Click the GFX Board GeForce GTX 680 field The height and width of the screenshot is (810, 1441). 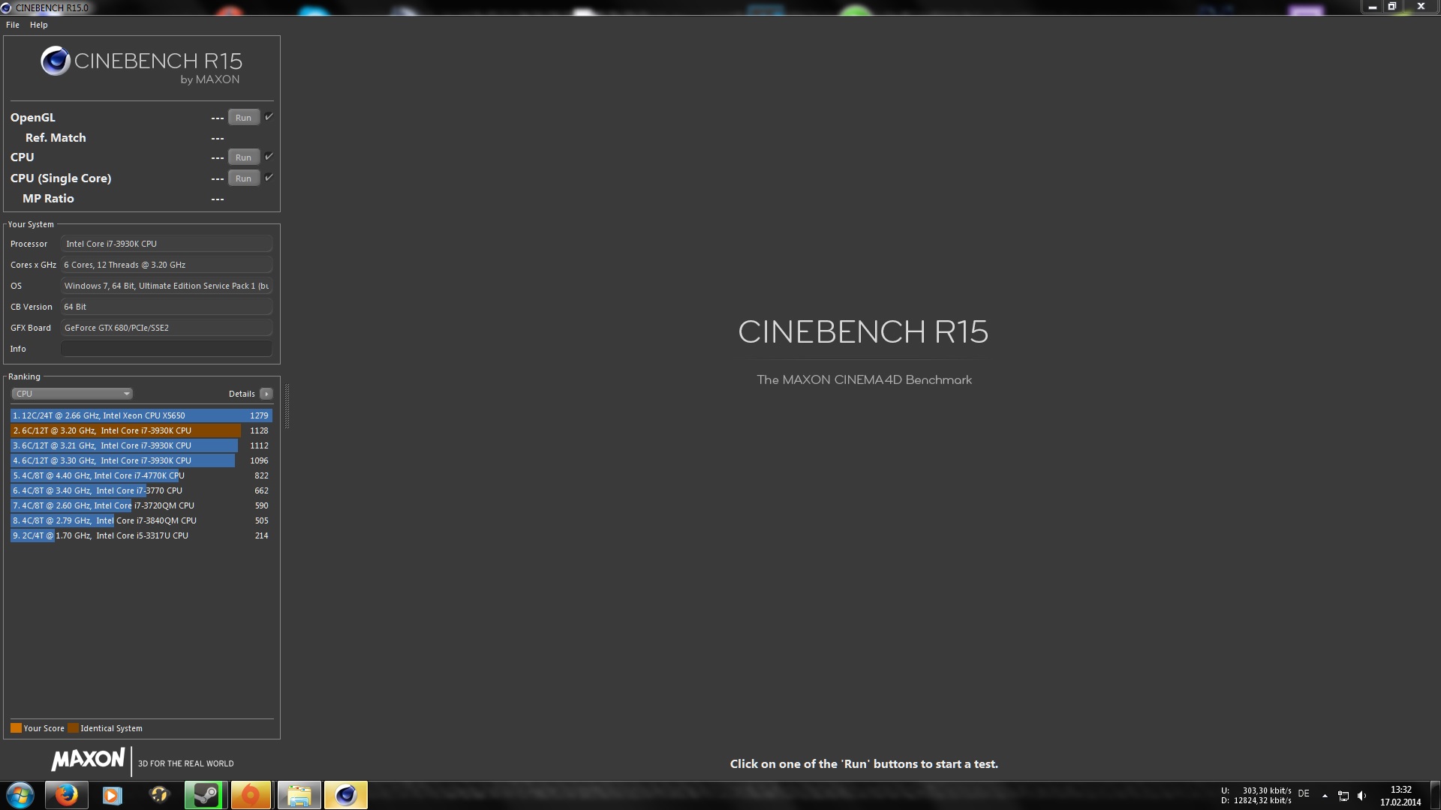(x=167, y=328)
